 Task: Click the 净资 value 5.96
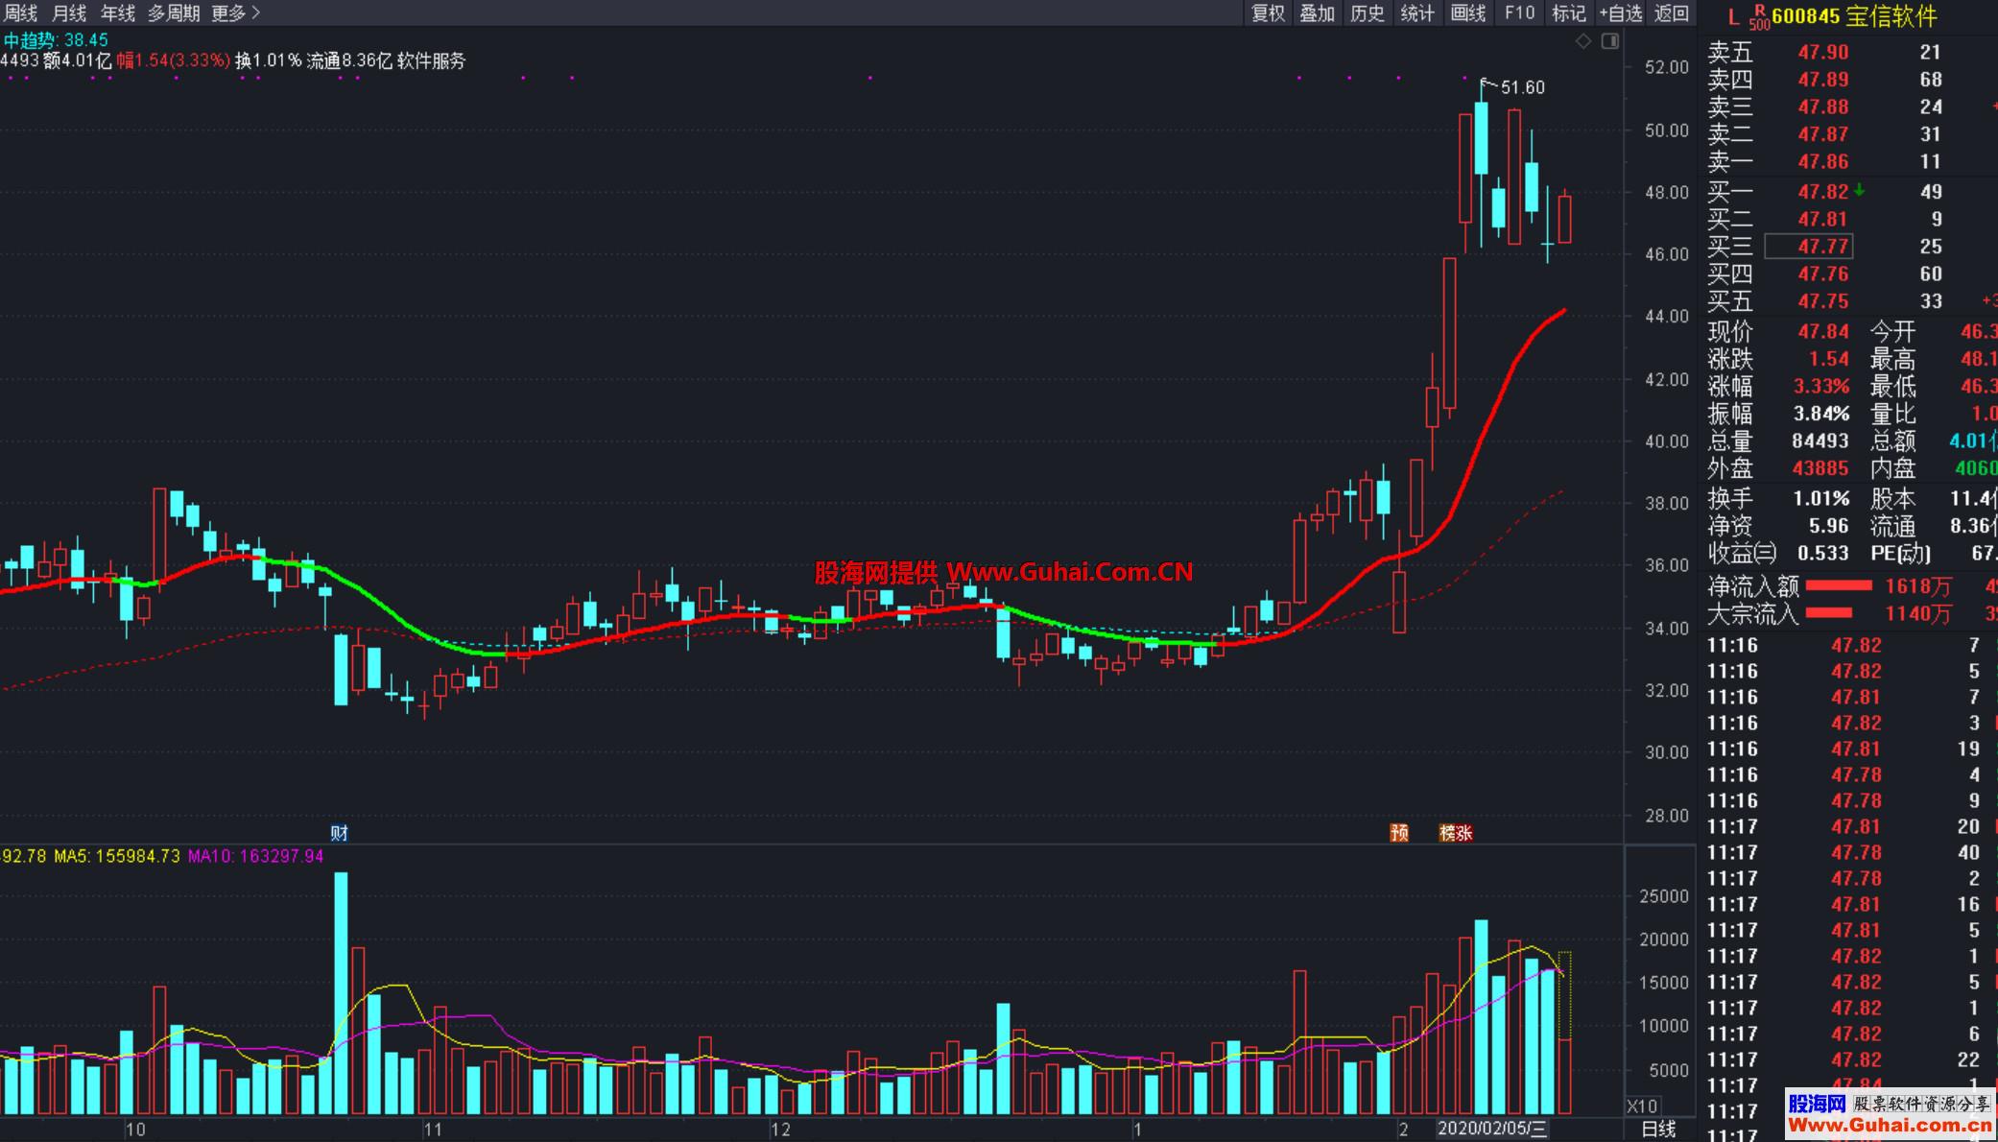click(1828, 526)
